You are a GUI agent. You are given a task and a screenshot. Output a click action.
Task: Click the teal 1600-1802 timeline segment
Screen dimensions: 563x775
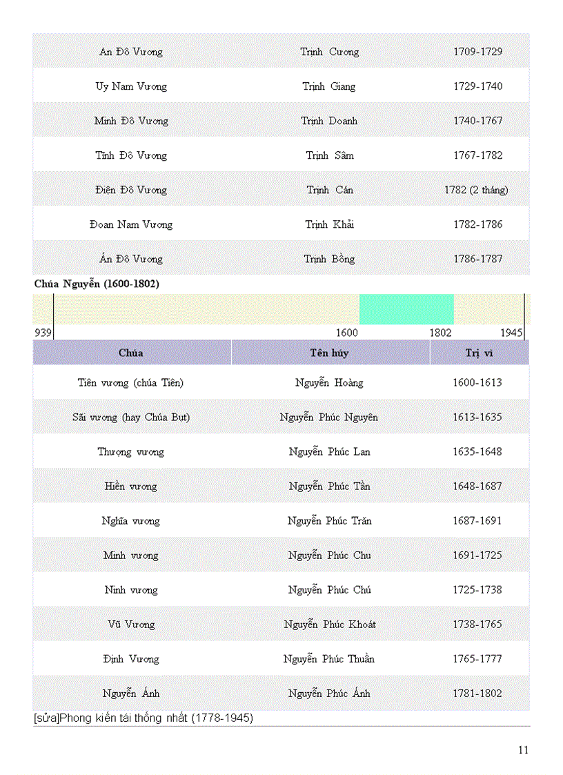pyautogui.click(x=406, y=309)
